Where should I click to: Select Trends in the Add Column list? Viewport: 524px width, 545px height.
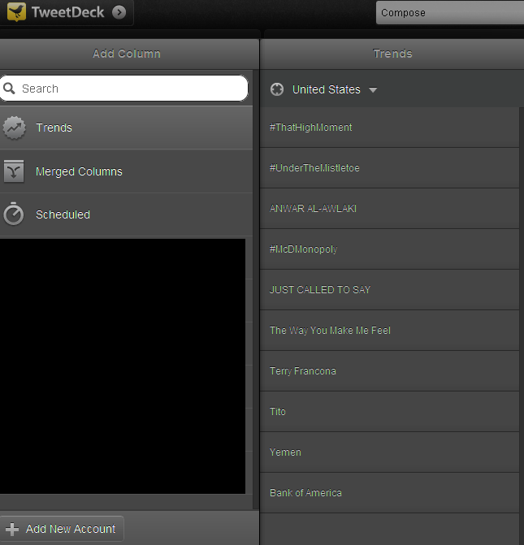126,128
